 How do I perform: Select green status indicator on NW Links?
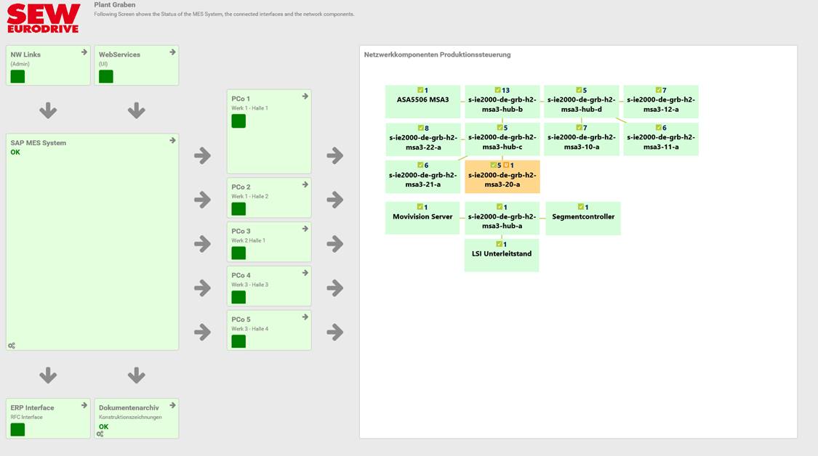16,75
